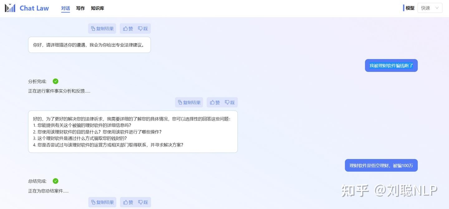Click the Chat Law title text
This screenshot has width=449, height=209.
(x=34, y=8)
